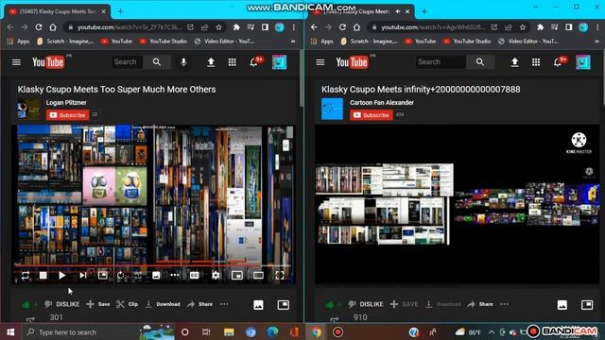Open notifications bell in the right window
Image resolution: width=605 pixels, height=340 pixels.
tap(558, 62)
